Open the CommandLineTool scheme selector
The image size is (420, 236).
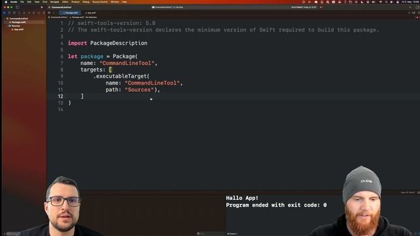point(162,7)
